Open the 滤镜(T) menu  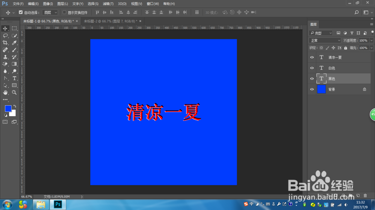tap(108, 4)
